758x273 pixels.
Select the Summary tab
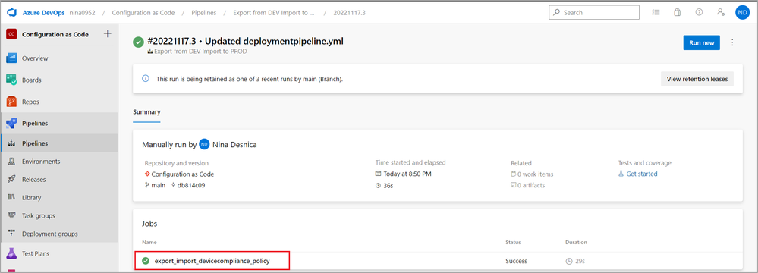pyautogui.click(x=146, y=111)
